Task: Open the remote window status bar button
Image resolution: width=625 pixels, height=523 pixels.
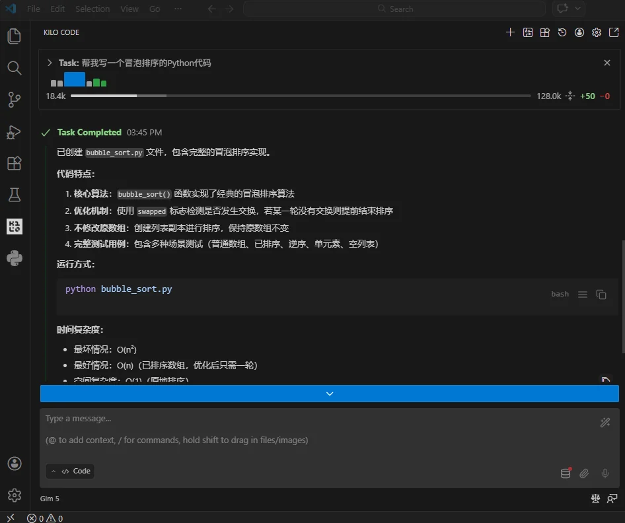Action: point(11,518)
